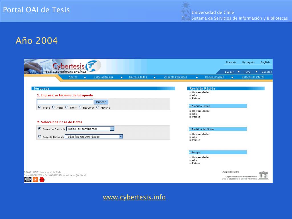Click the 'Portal OAI de Tesis' title text
The width and height of the screenshot is (292, 219).
[x=36, y=10]
